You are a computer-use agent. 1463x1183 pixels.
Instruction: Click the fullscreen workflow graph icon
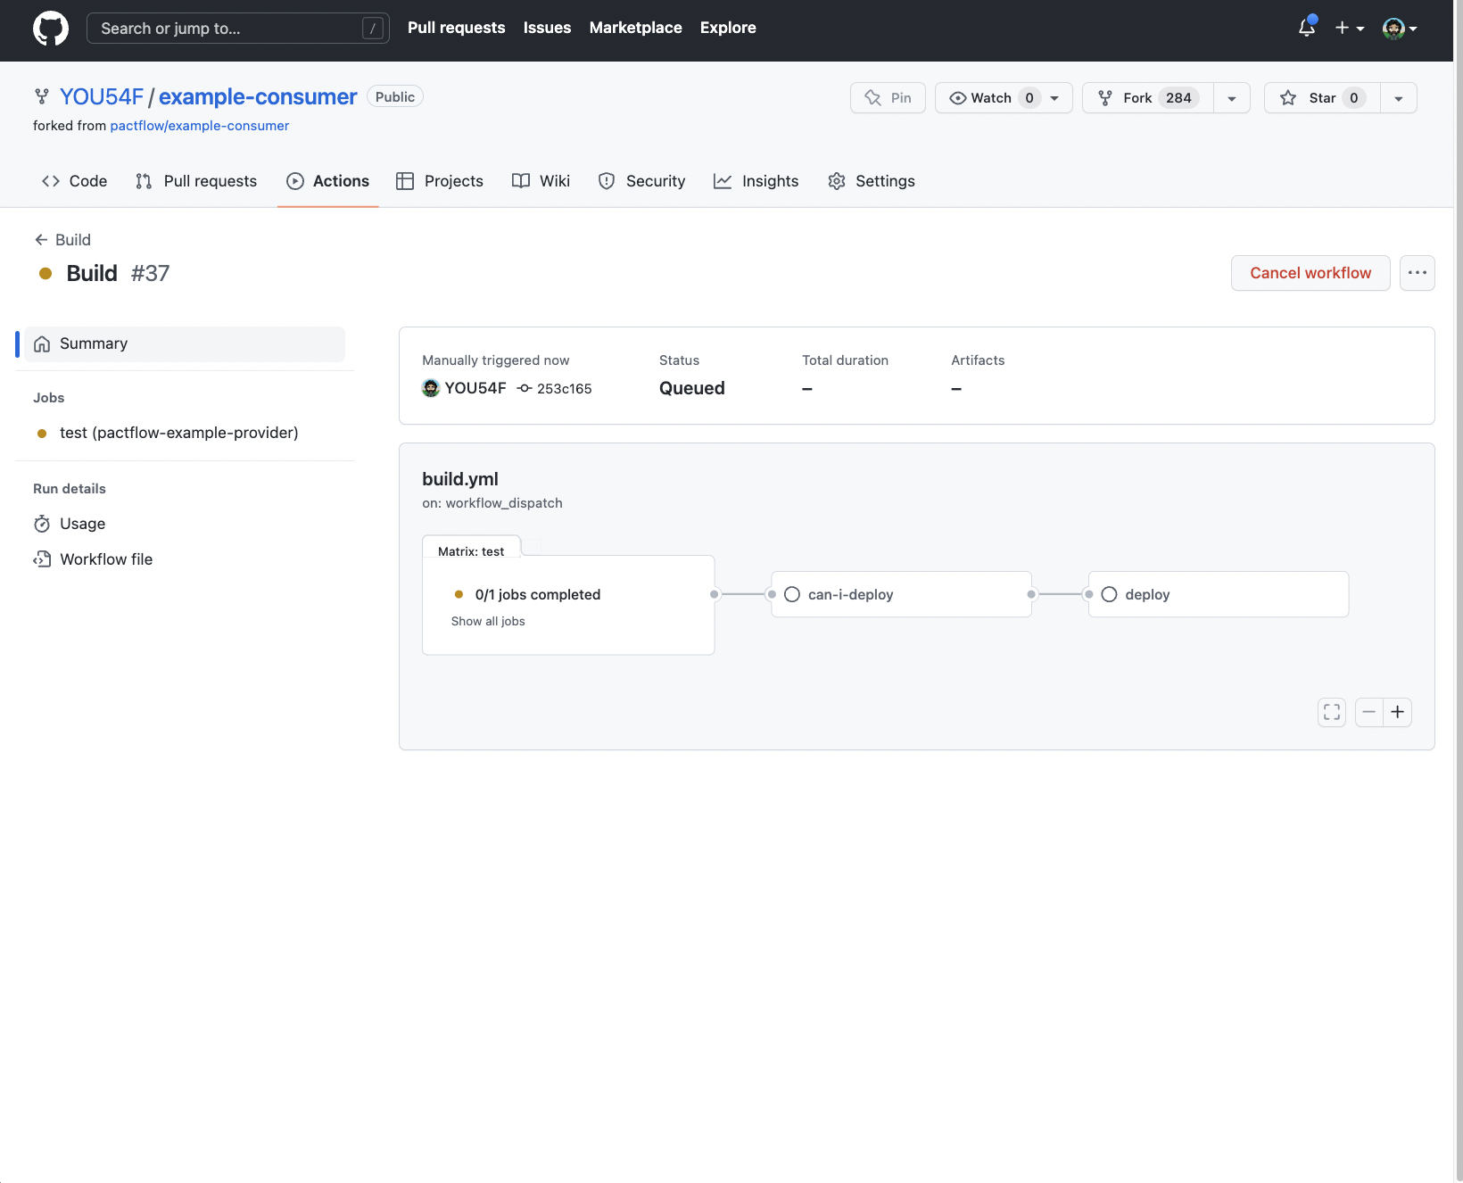pyautogui.click(x=1331, y=712)
